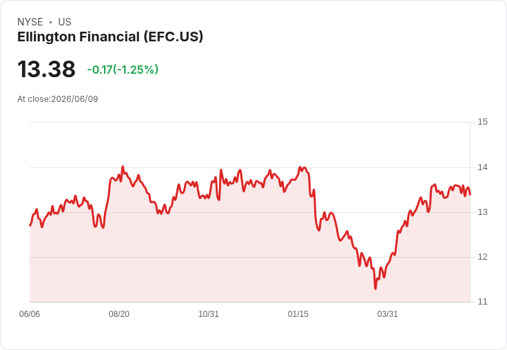Viewport: 507px width, 350px height.
Task: Click the 03/31 date axis label
Action: 387,314
